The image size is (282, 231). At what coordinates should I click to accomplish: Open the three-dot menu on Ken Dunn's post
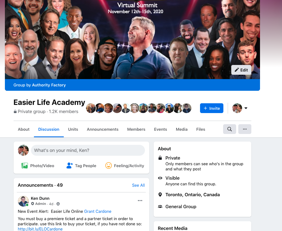coord(140,200)
